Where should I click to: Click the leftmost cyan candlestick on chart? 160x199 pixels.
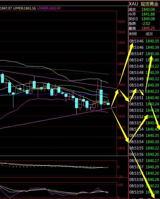(x=3, y=78)
